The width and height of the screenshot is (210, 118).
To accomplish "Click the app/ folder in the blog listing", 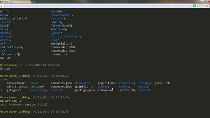I will tap(34, 83).
